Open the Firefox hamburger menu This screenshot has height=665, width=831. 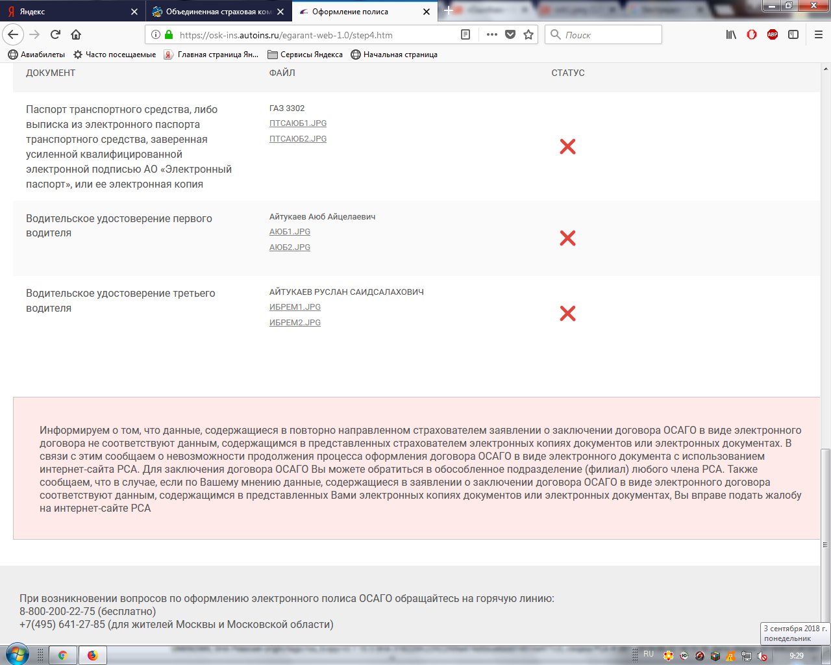click(x=819, y=34)
